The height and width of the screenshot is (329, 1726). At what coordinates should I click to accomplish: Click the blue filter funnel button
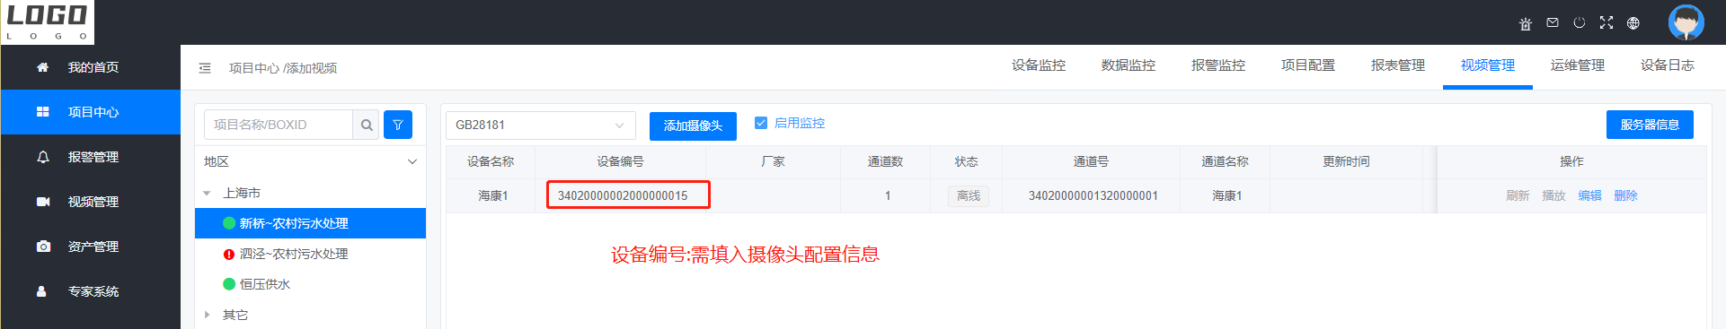point(398,125)
